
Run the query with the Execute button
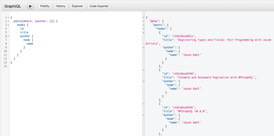click(x=30, y=6)
